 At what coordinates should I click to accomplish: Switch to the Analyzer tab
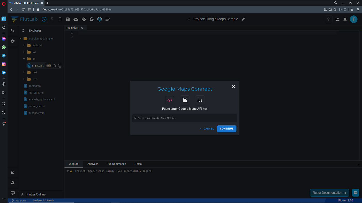93,164
